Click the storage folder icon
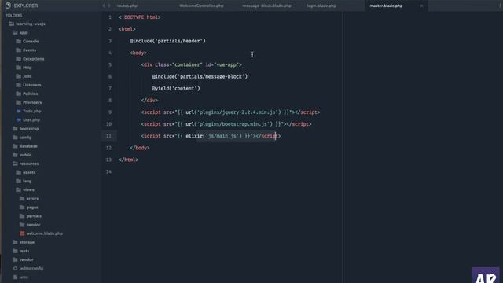 (15, 242)
